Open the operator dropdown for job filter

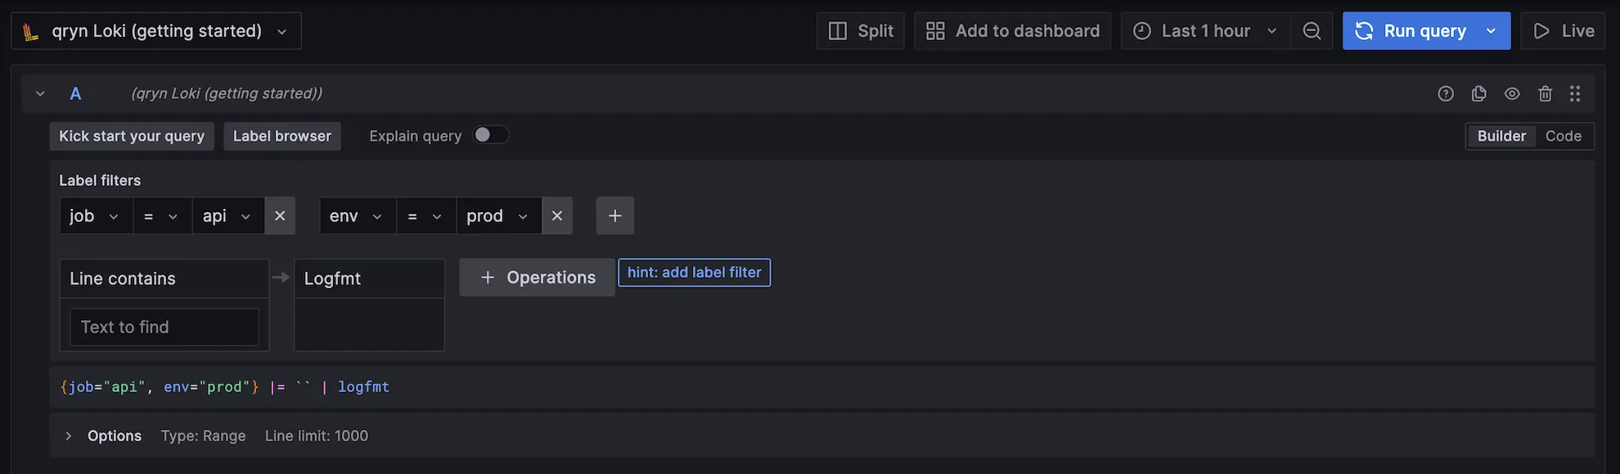(x=162, y=216)
